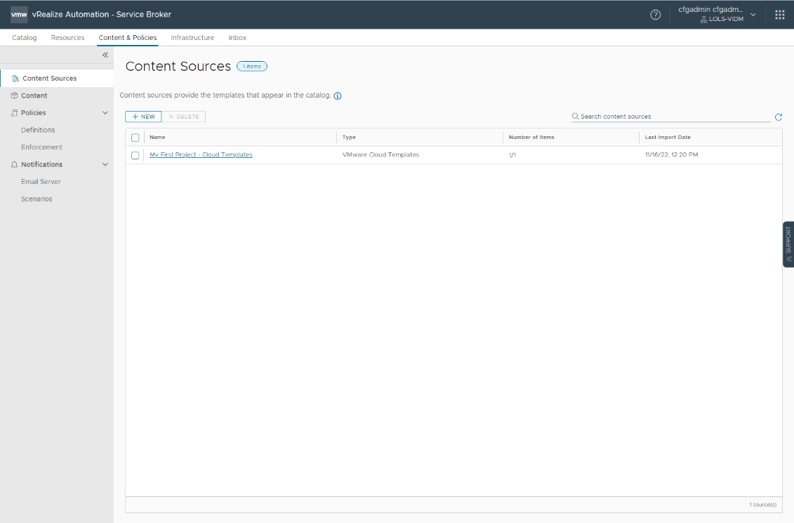Open the Support side panel
Viewport: 794px width, 523px height.
(788, 244)
